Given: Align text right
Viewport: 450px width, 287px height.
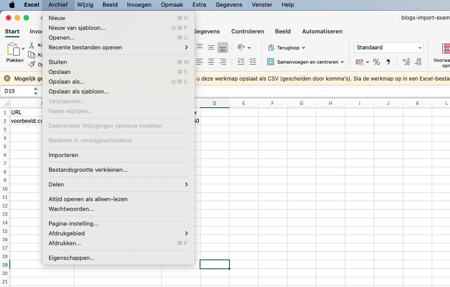Looking at the screenshot, I should coord(223,61).
